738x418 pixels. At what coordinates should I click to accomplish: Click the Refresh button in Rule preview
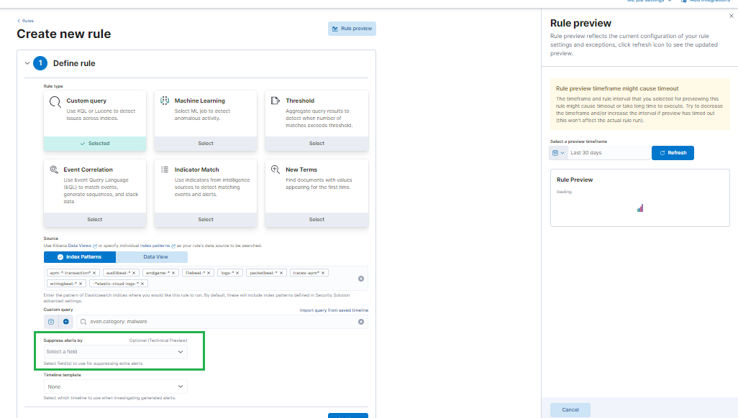click(672, 152)
